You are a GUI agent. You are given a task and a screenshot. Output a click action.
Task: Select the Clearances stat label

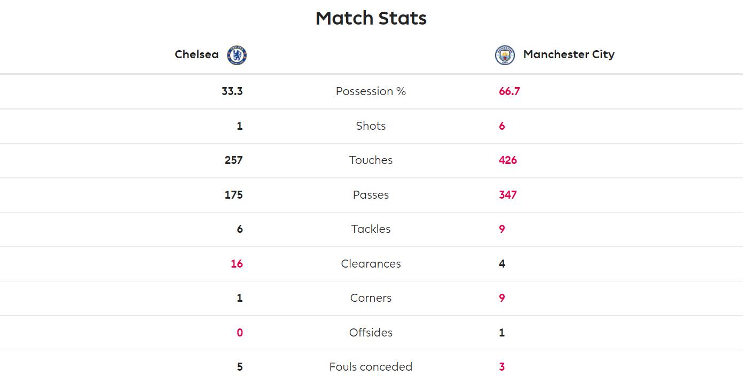pos(371,264)
